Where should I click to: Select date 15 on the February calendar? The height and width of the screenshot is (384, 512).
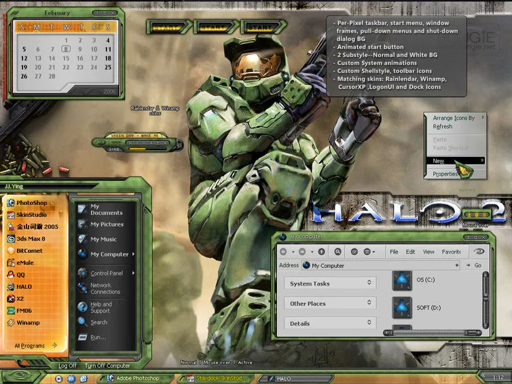click(66, 58)
